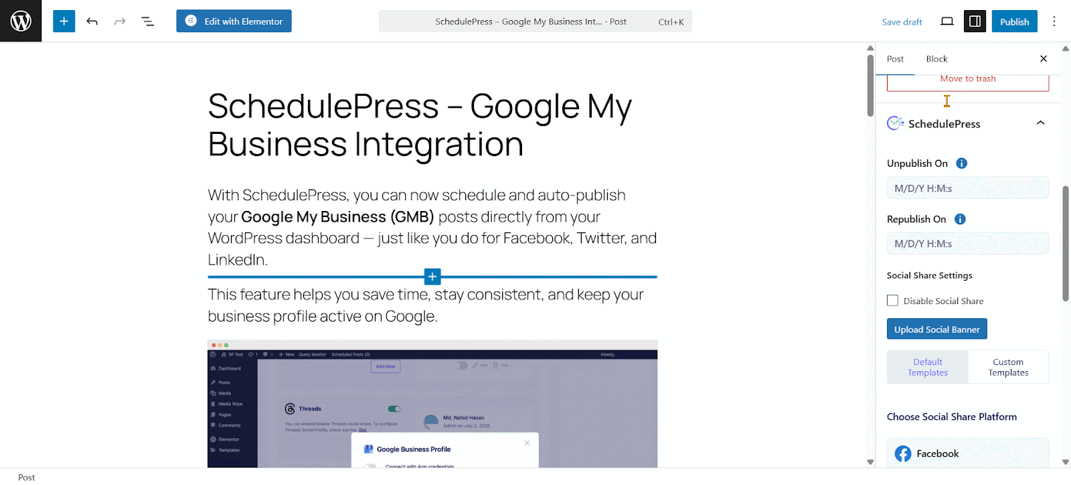Click the paragraph starting 'With SchedulePress'
The height and width of the screenshot is (485, 1071).
432,227
